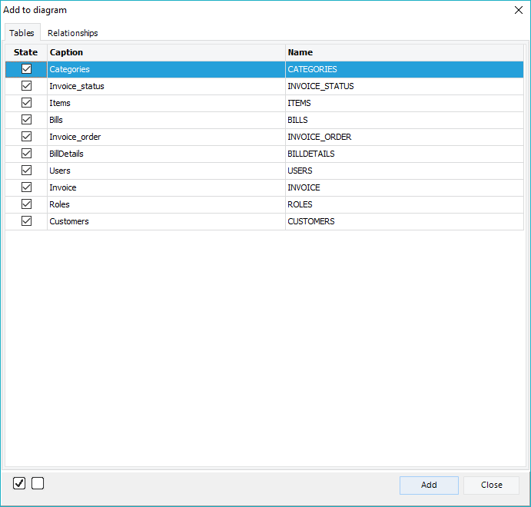Click the ROLES name cell
The width and height of the screenshot is (531, 507).
coord(404,205)
